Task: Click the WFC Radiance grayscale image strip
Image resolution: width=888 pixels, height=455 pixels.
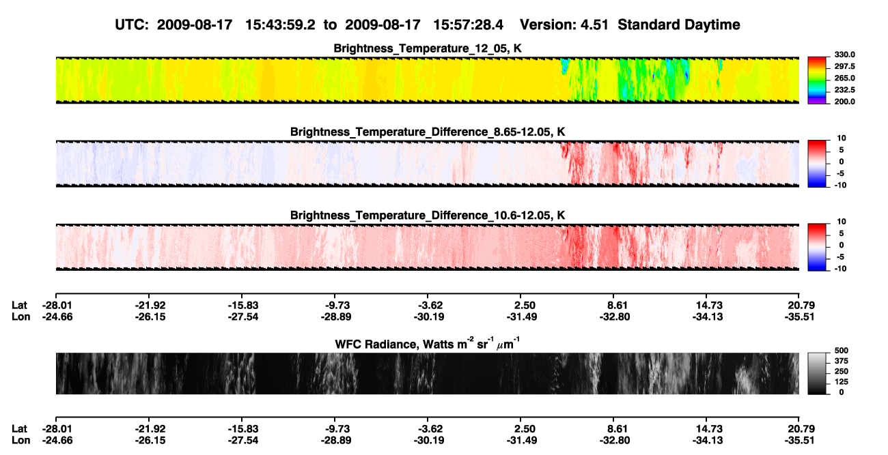Action: pyautogui.click(x=427, y=373)
